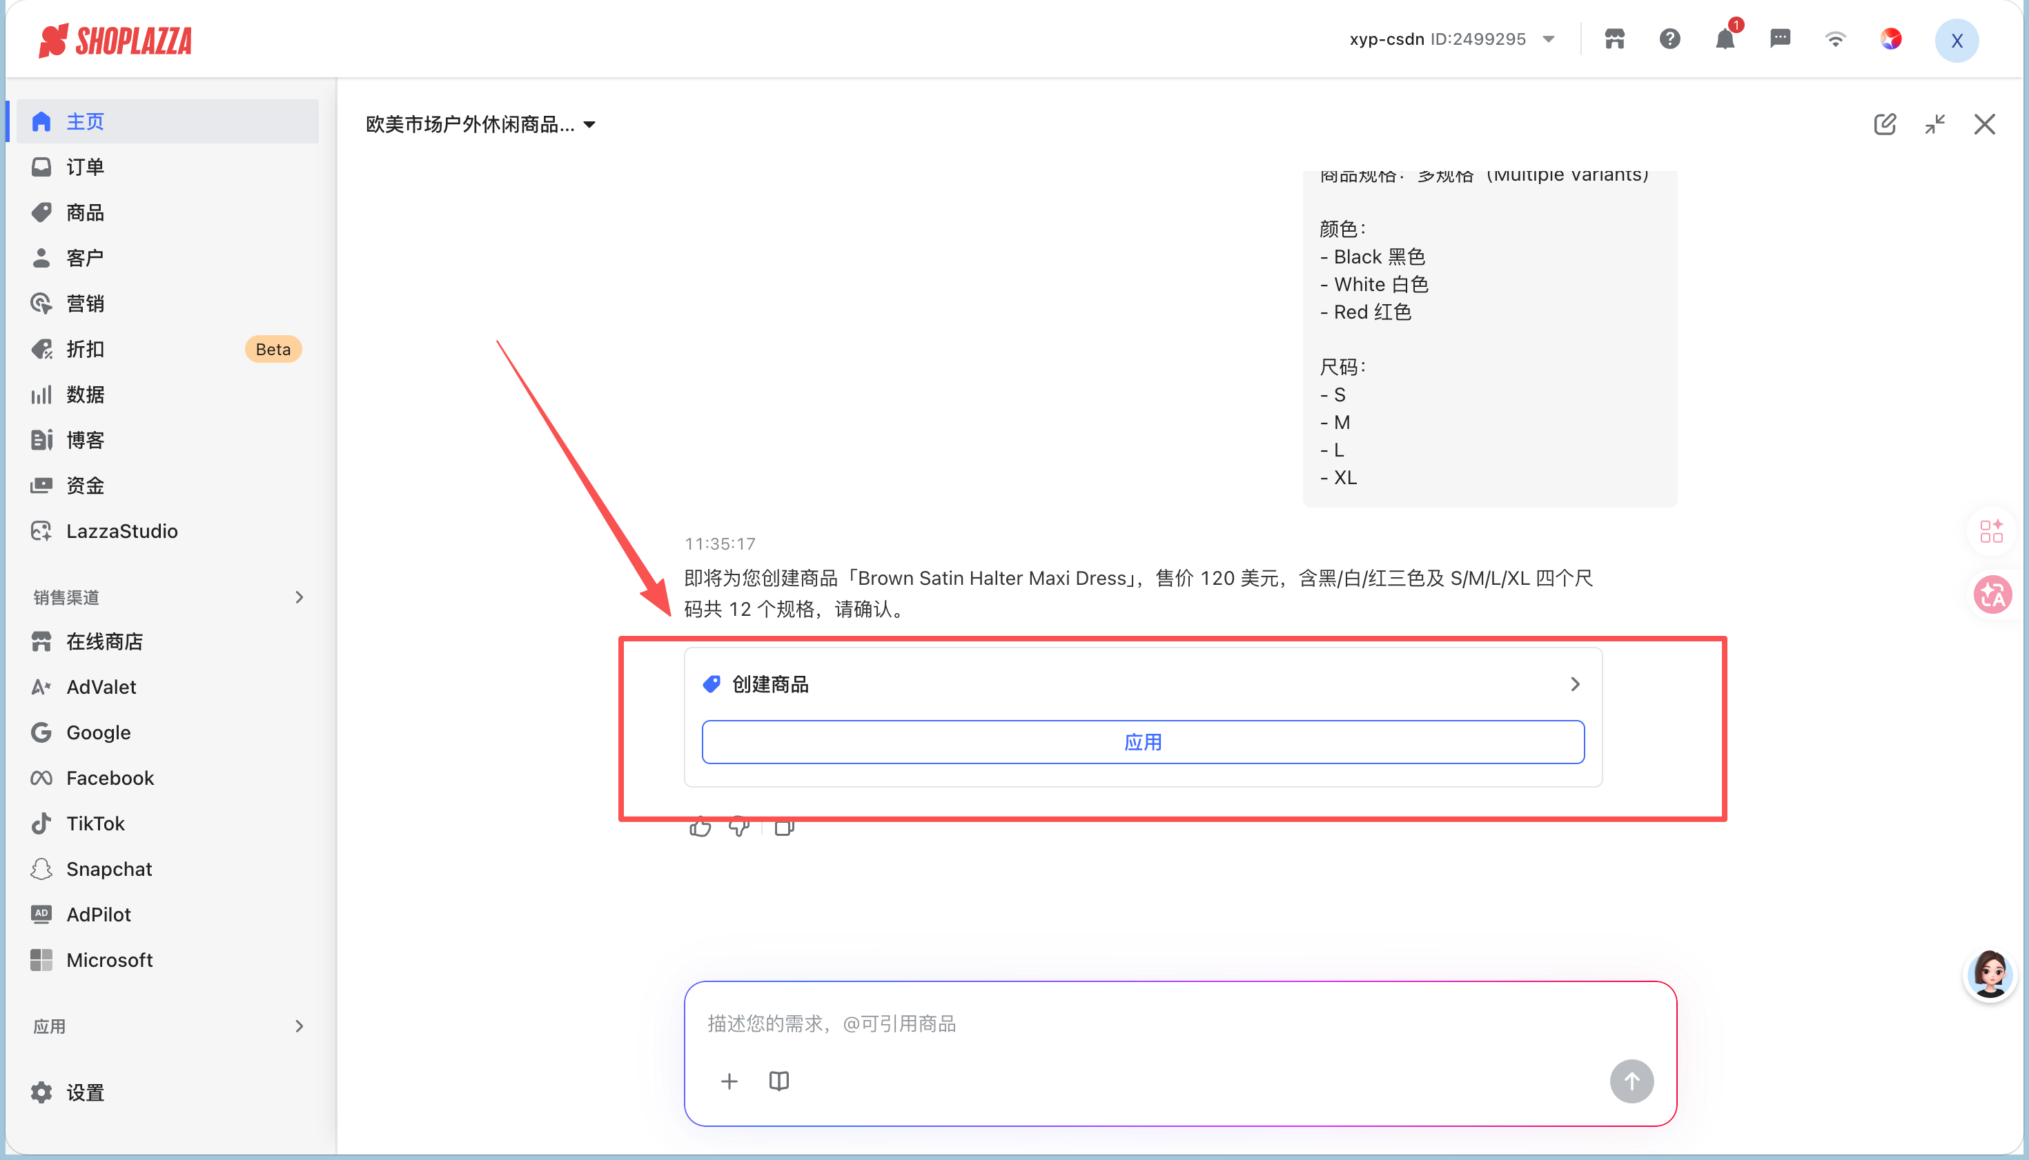Copy the assistant response
This screenshot has height=1160, width=2029.
point(785,828)
